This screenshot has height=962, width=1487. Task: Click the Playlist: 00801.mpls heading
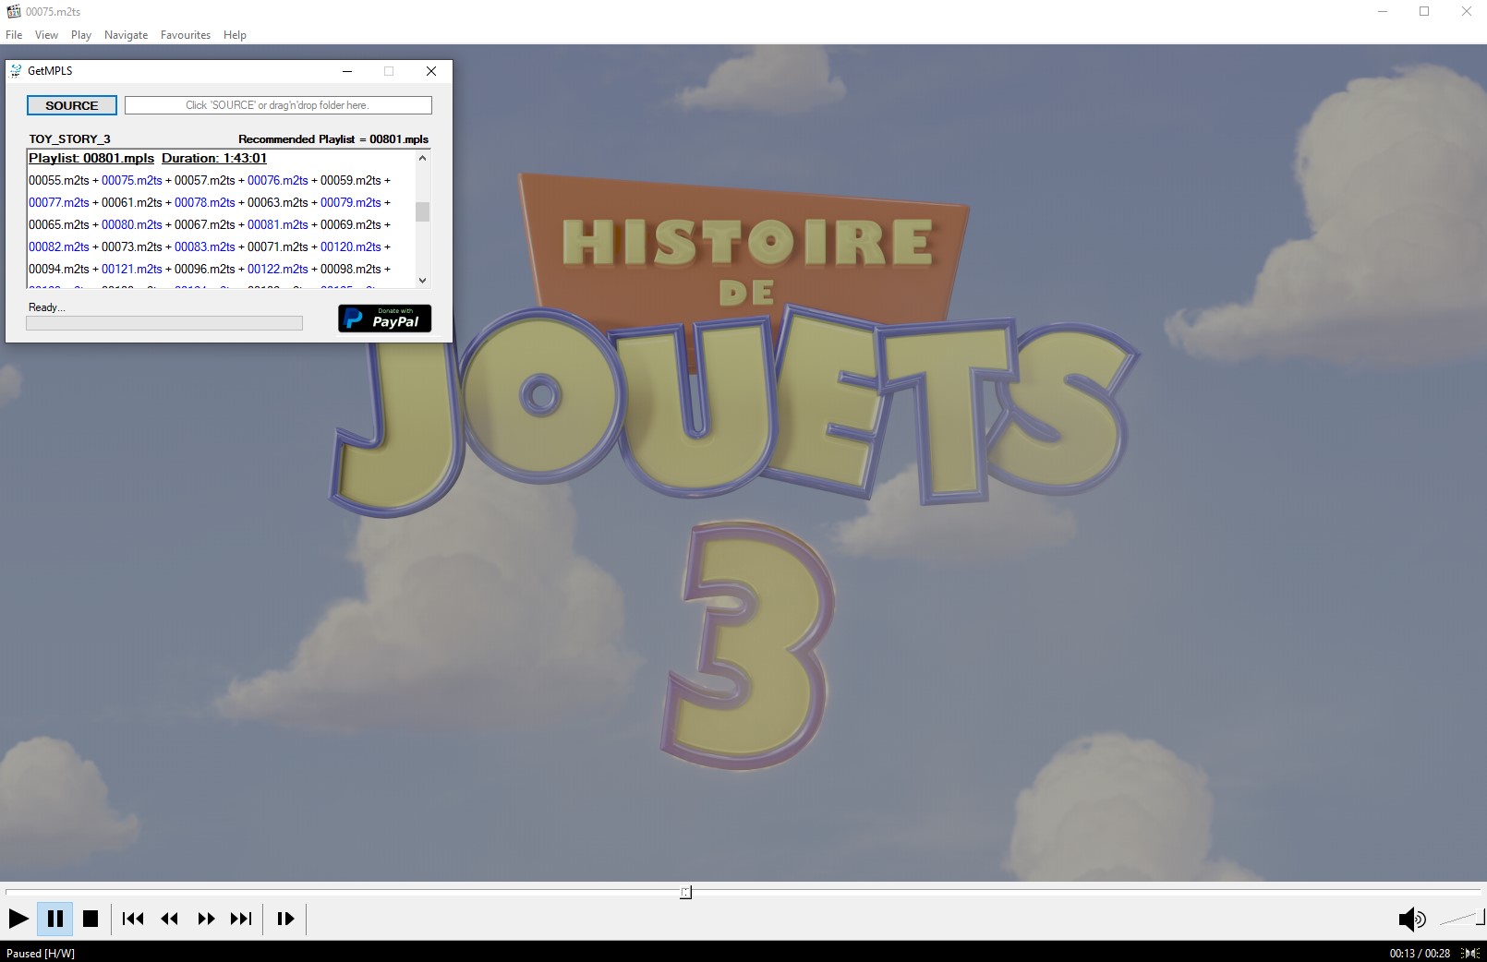tap(91, 158)
